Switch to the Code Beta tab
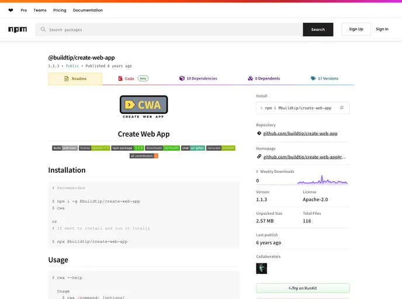The height and width of the screenshot is (299, 402). (133, 78)
